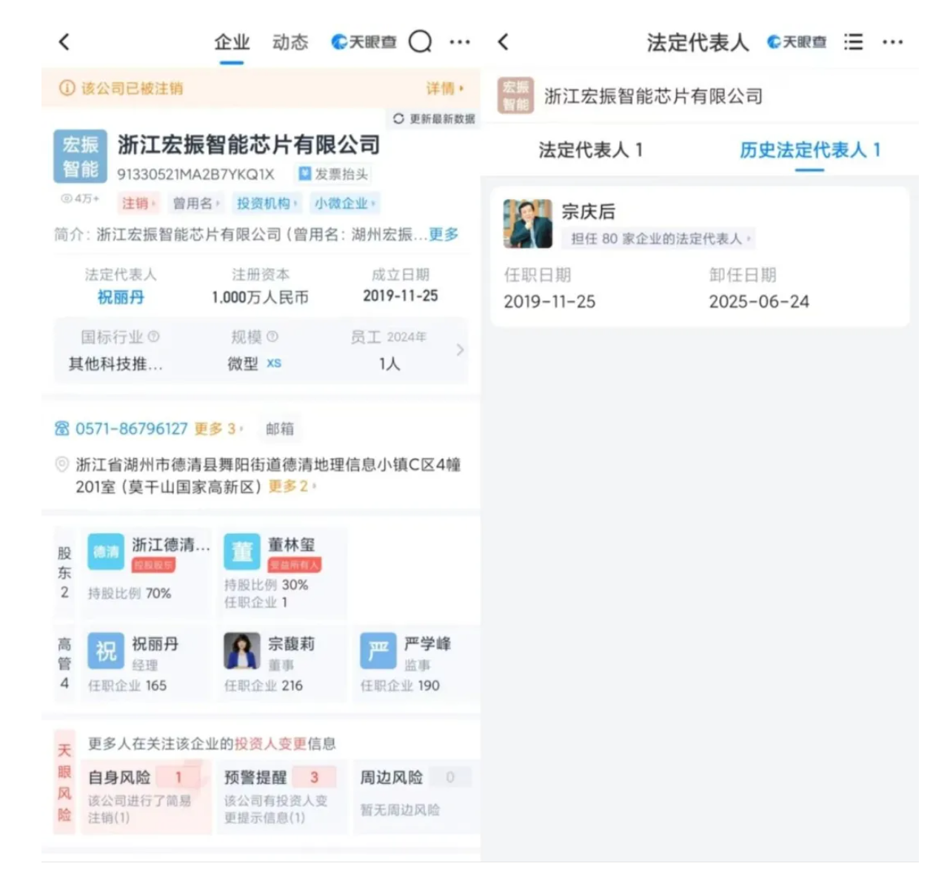
Task: Tap establishment date 2019-11-25 on company page
Action: (x=401, y=296)
